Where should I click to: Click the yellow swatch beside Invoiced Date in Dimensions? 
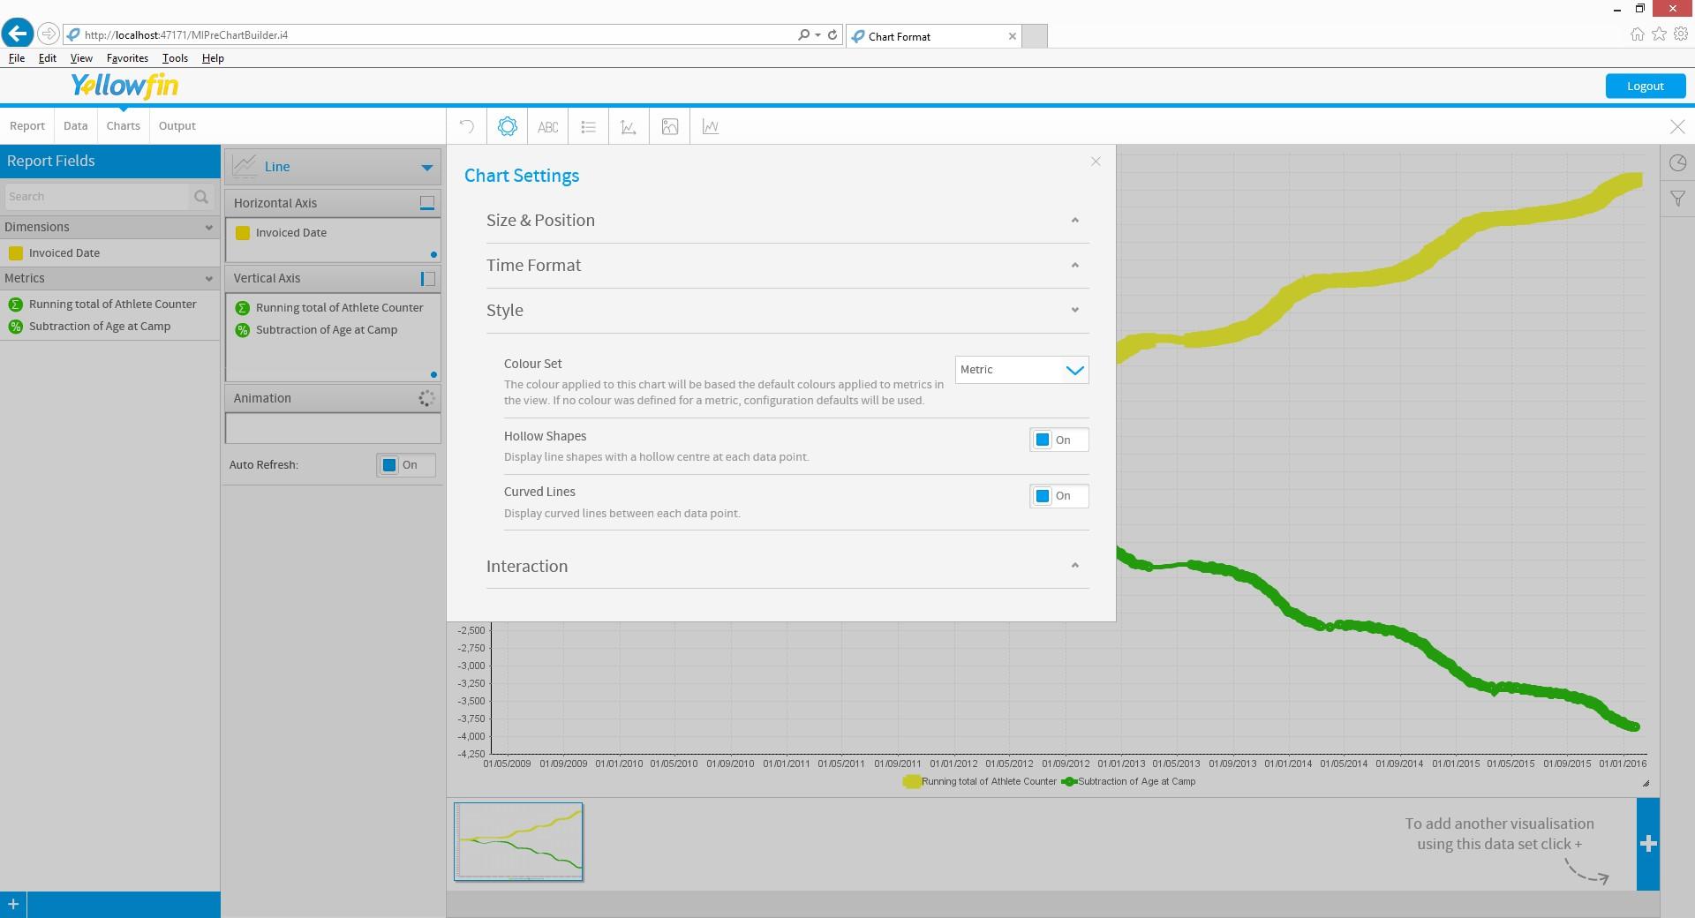(x=15, y=253)
